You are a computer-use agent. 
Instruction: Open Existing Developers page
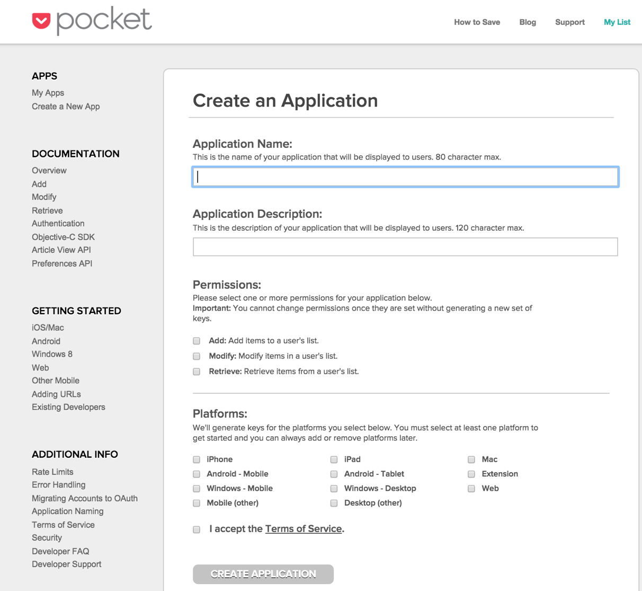68,407
